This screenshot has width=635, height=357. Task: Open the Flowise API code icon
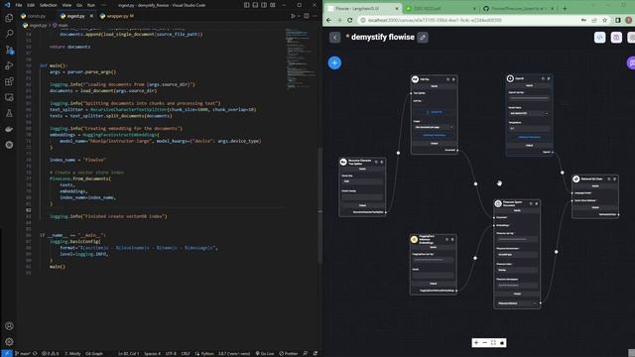599,38
